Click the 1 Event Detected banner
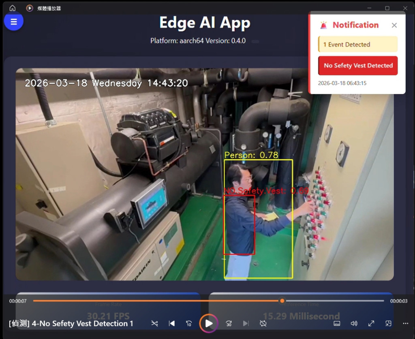Screen dimensions: 415x339 pyautogui.click(x=358, y=44)
